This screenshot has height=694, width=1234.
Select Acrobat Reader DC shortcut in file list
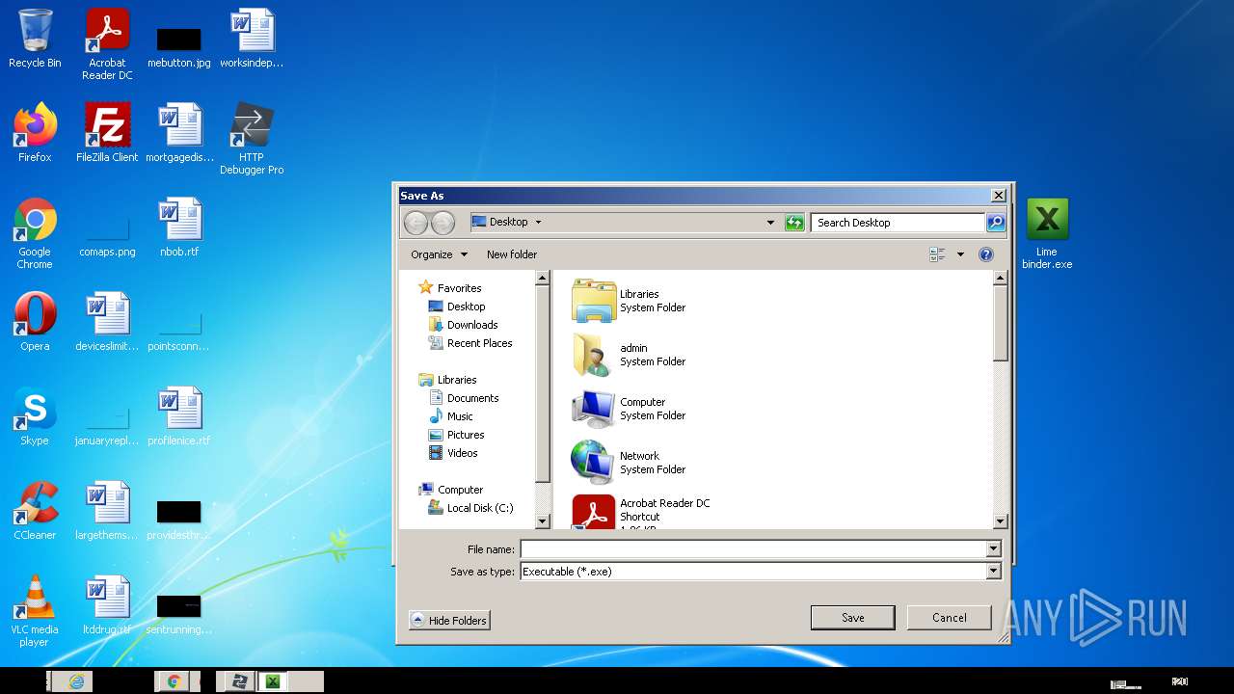642,512
